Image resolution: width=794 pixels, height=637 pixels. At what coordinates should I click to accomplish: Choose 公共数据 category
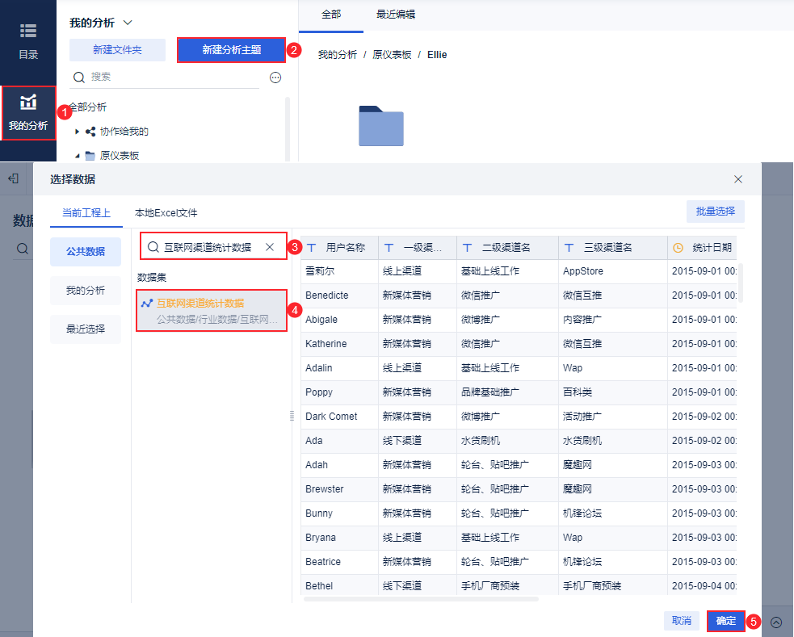[86, 251]
